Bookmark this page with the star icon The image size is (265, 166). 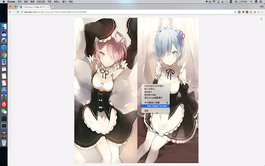coord(235,12)
